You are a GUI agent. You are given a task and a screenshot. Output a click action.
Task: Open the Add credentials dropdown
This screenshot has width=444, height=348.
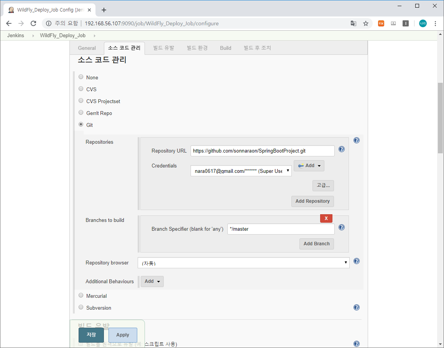(x=309, y=166)
